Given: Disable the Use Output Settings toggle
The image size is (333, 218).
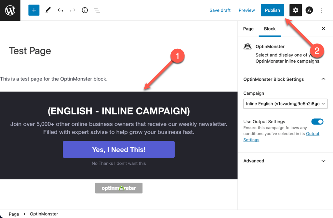Looking at the screenshot, I should [x=317, y=122].
